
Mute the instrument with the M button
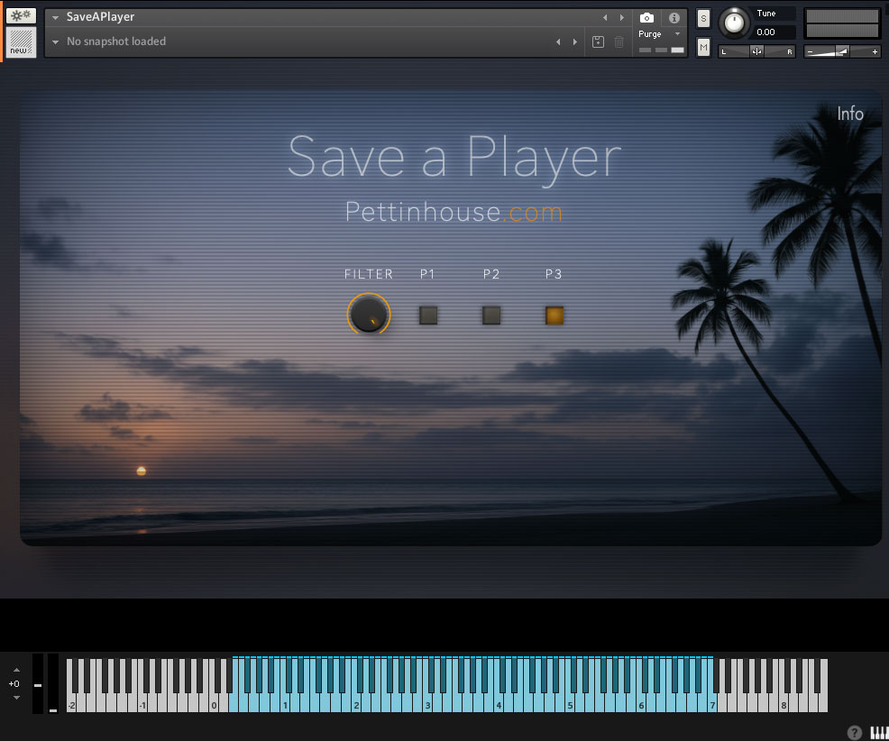pyautogui.click(x=703, y=47)
